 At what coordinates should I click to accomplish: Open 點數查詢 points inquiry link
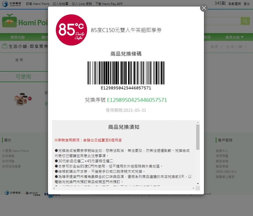click(x=235, y=4)
